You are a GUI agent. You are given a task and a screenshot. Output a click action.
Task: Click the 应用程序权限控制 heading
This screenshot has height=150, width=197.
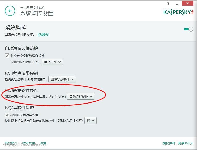(21, 73)
